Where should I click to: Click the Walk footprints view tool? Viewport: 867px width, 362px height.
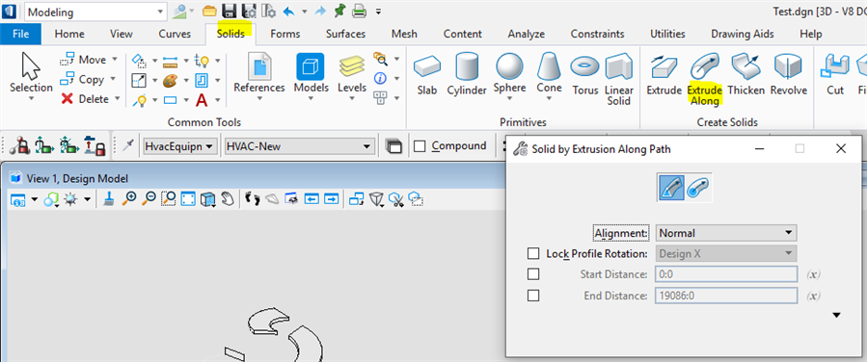(x=252, y=198)
